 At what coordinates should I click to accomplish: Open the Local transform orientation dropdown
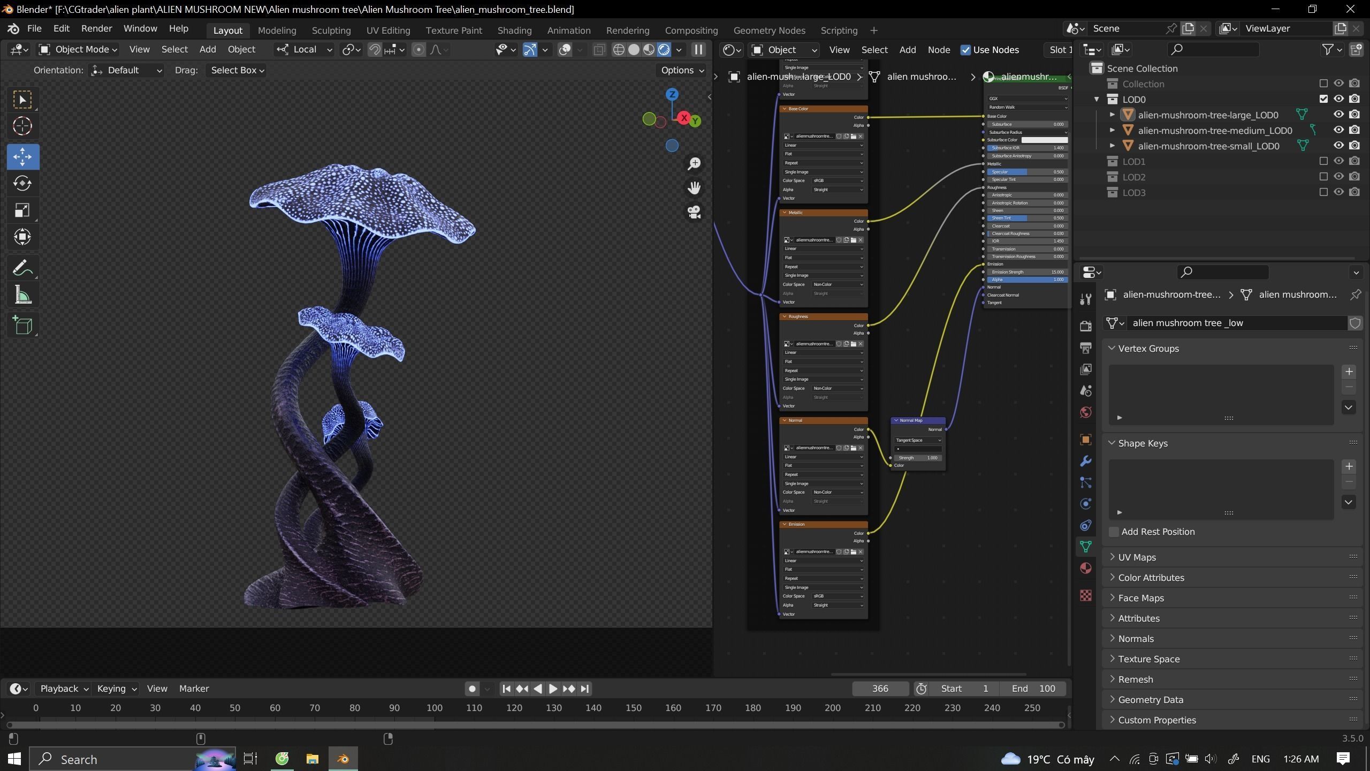pyautogui.click(x=305, y=50)
